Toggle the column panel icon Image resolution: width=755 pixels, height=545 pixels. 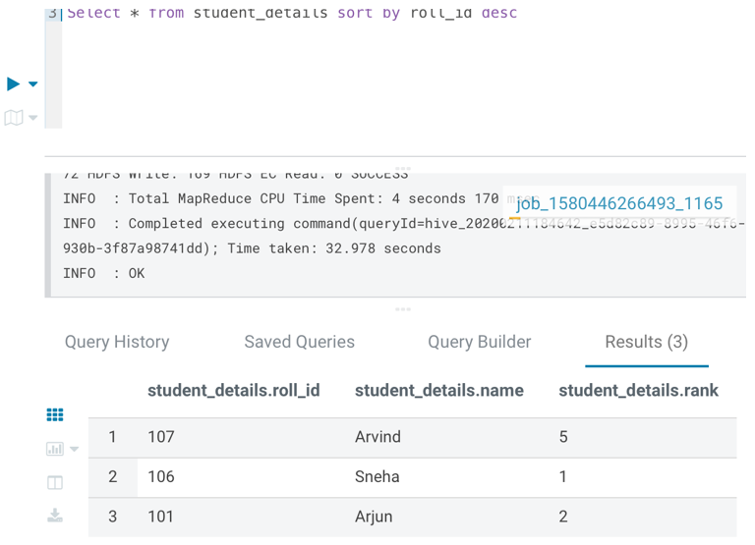point(55,482)
